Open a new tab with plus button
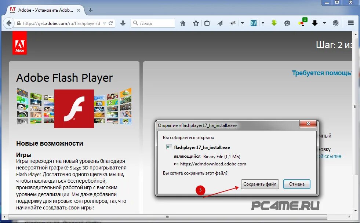 [x=91, y=10]
